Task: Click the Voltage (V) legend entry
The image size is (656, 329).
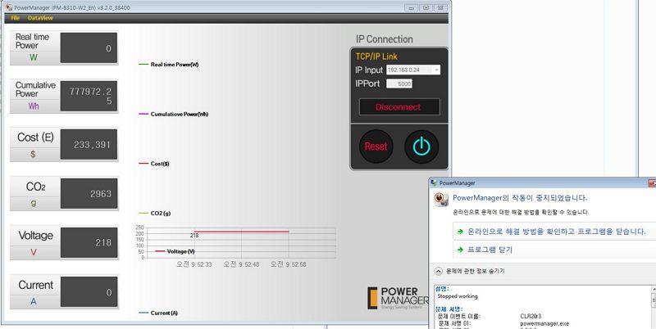Action: click(x=175, y=251)
